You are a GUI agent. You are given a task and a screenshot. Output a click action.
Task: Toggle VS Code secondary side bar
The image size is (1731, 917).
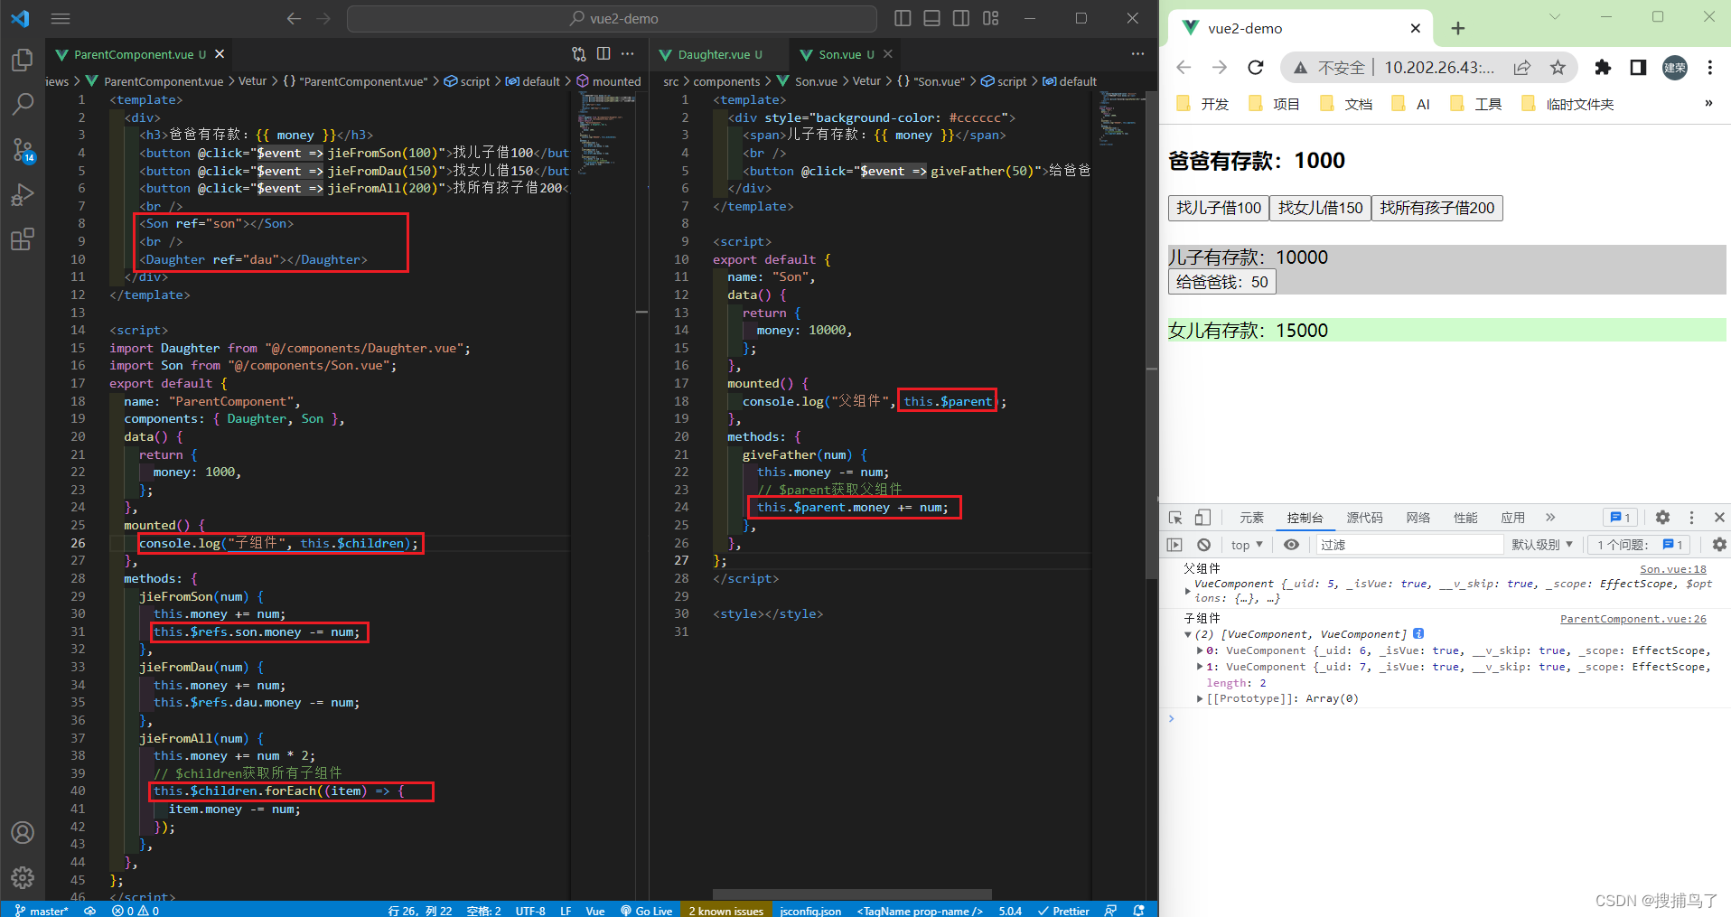pos(961,18)
